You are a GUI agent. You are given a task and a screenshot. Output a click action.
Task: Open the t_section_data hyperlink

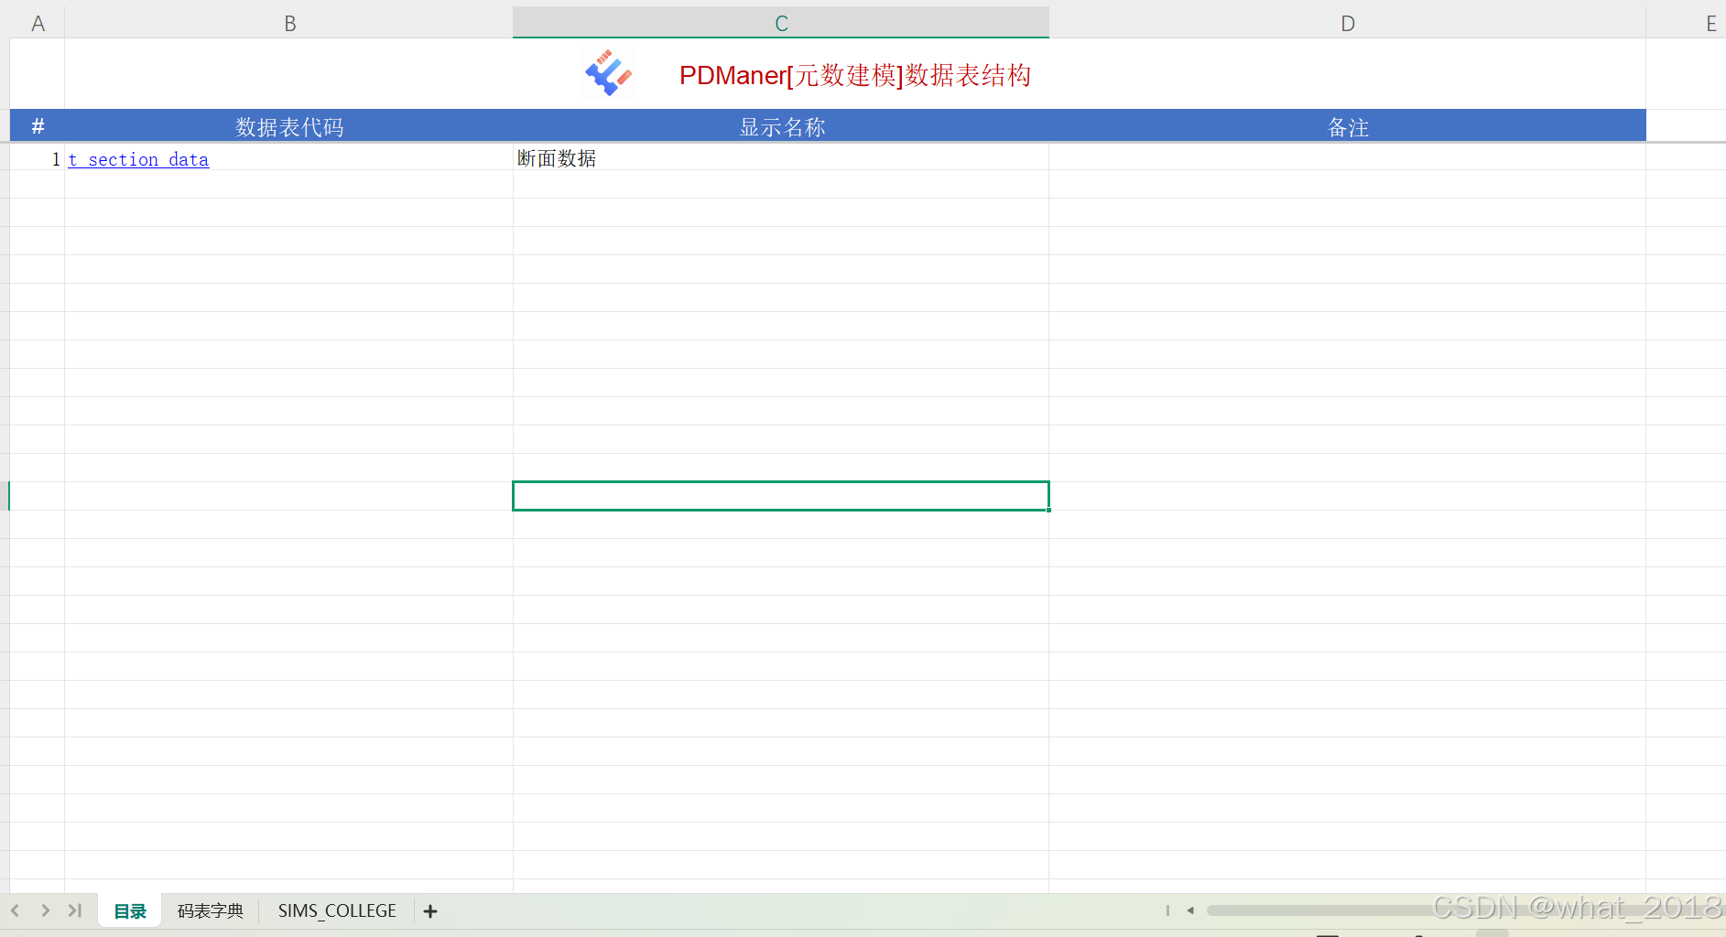click(x=138, y=159)
